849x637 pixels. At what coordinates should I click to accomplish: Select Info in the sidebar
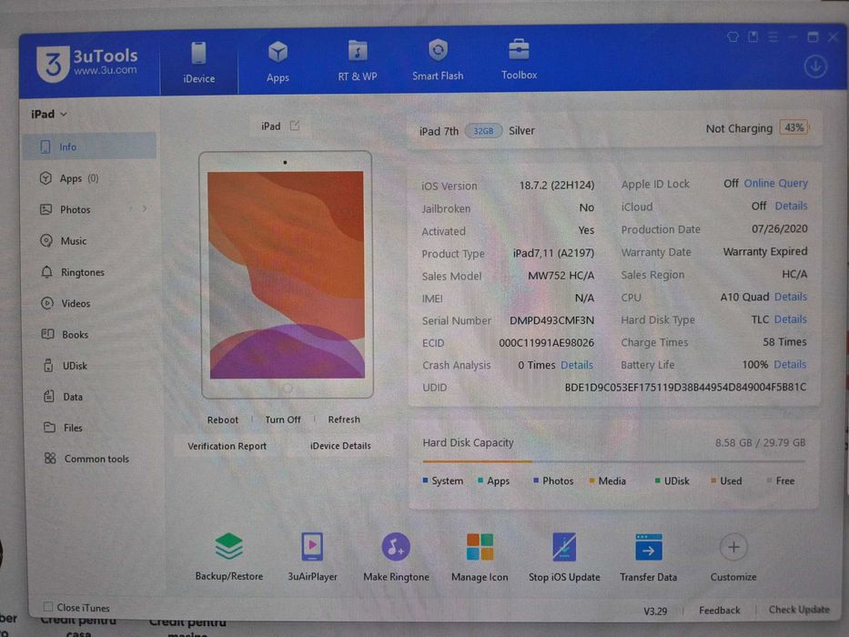[89, 147]
